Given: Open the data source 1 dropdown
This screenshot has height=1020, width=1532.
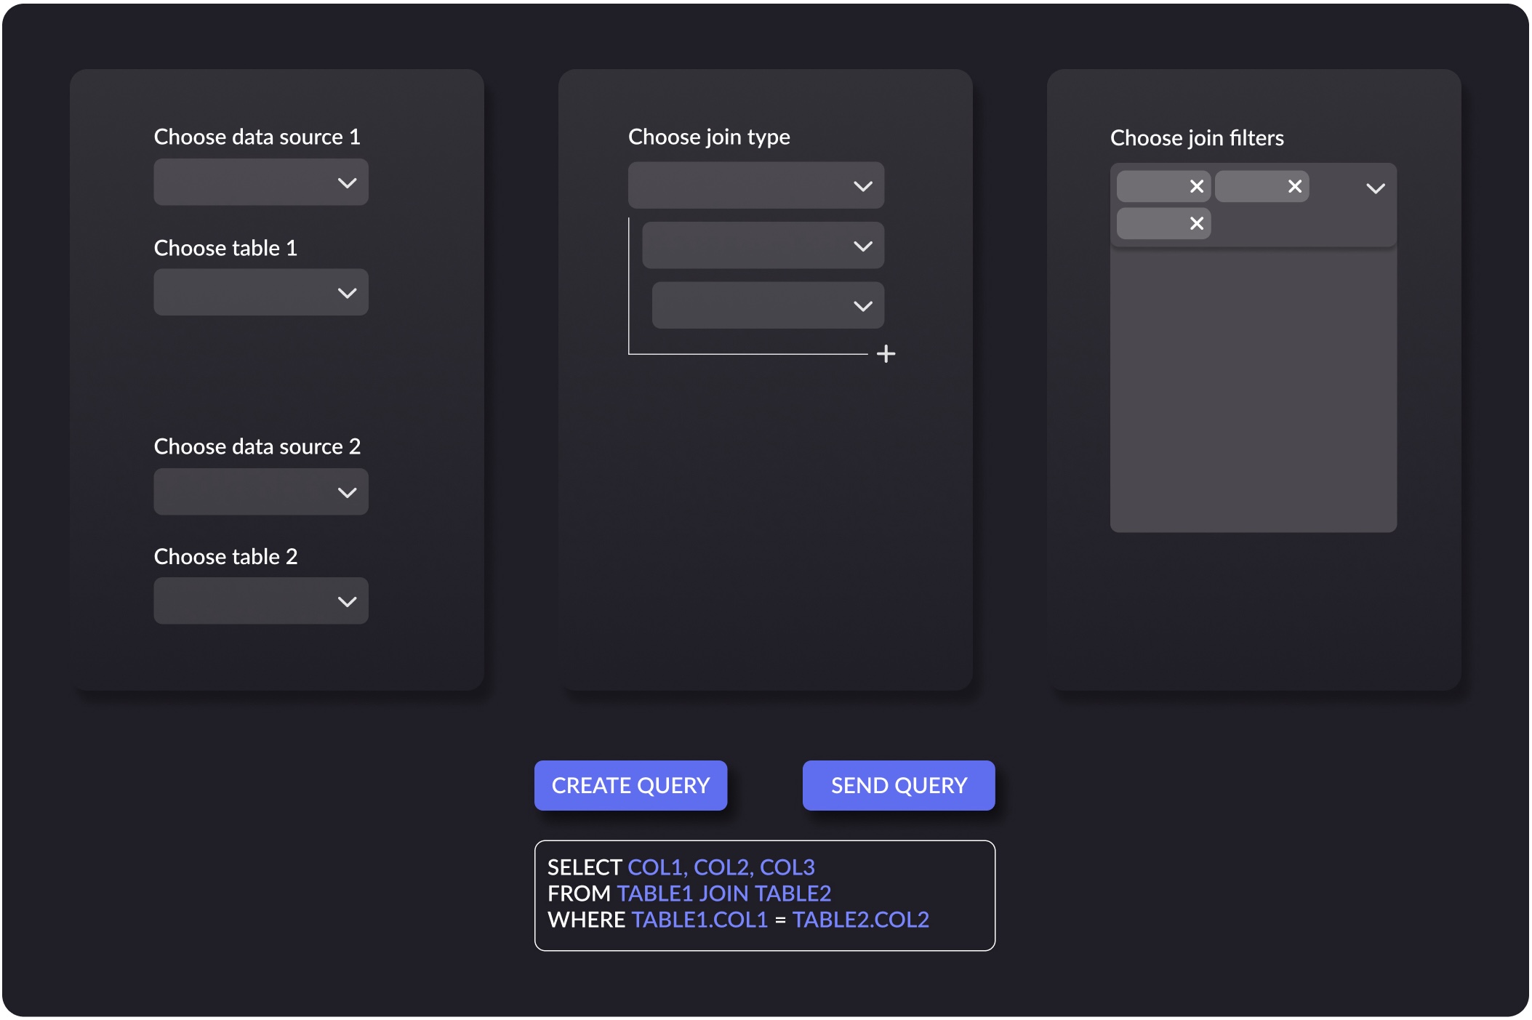Looking at the screenshot, I should pyautogui.click(x=260, y=182).
